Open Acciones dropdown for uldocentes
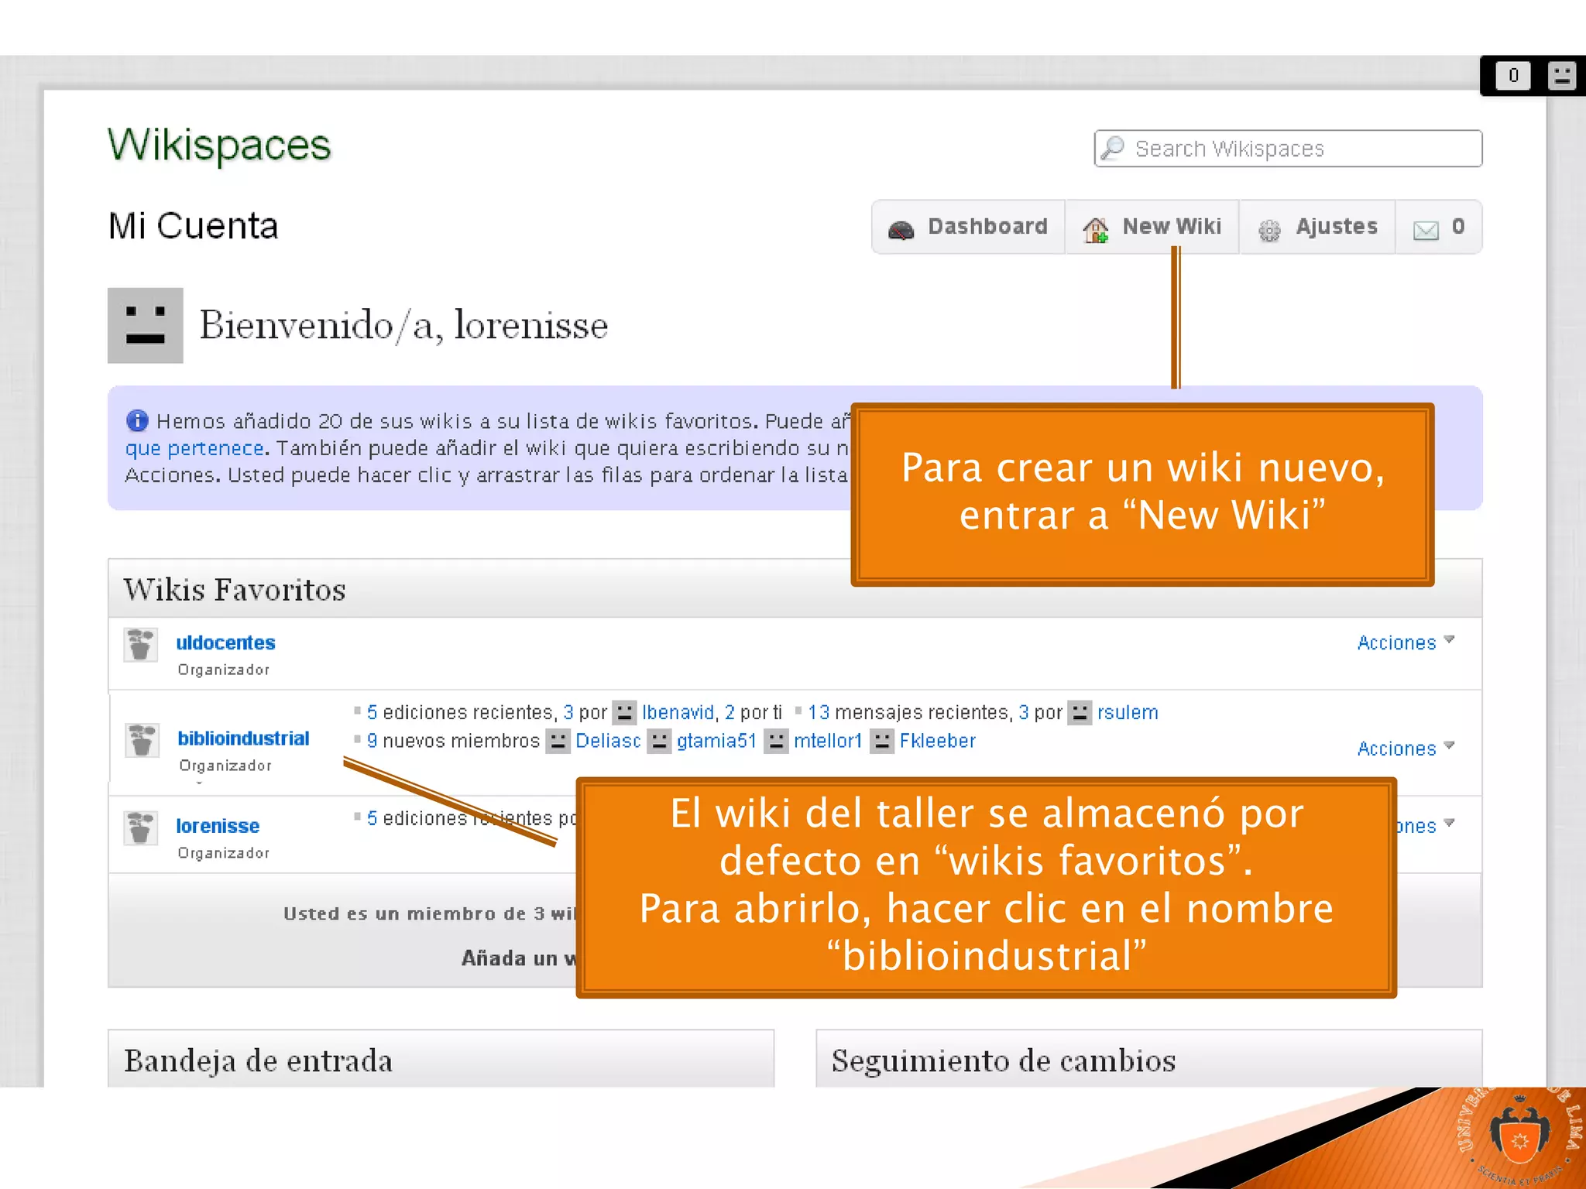The width and height of the screenshot is (1586, 1189). 1406,642
